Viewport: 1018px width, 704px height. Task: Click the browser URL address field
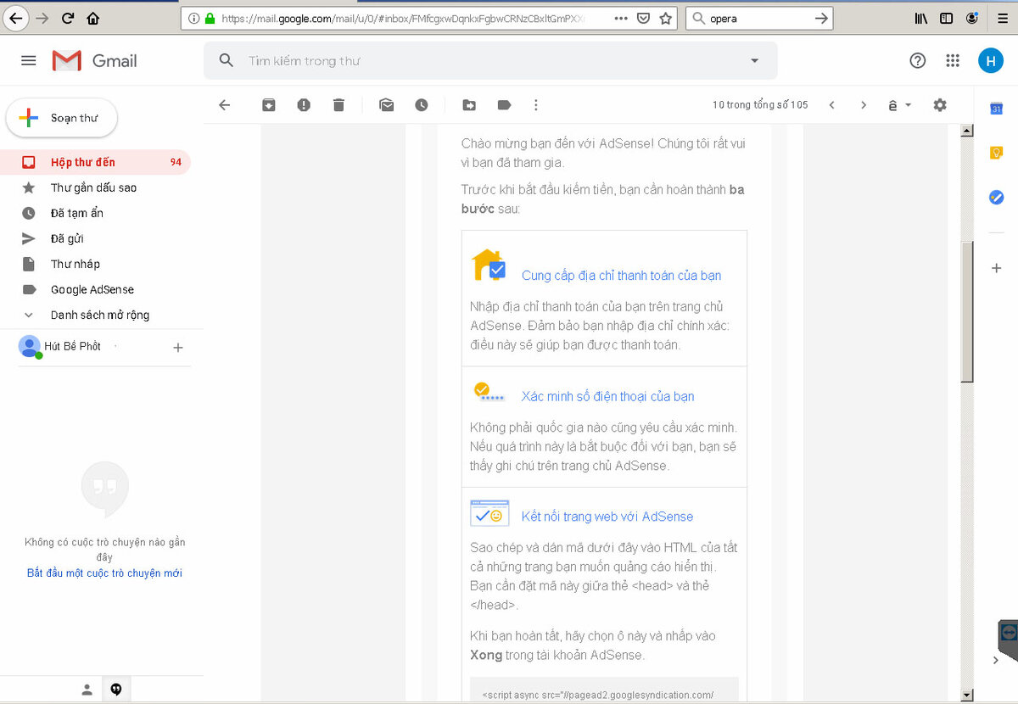pyautogui.click(x=403, y=18)
